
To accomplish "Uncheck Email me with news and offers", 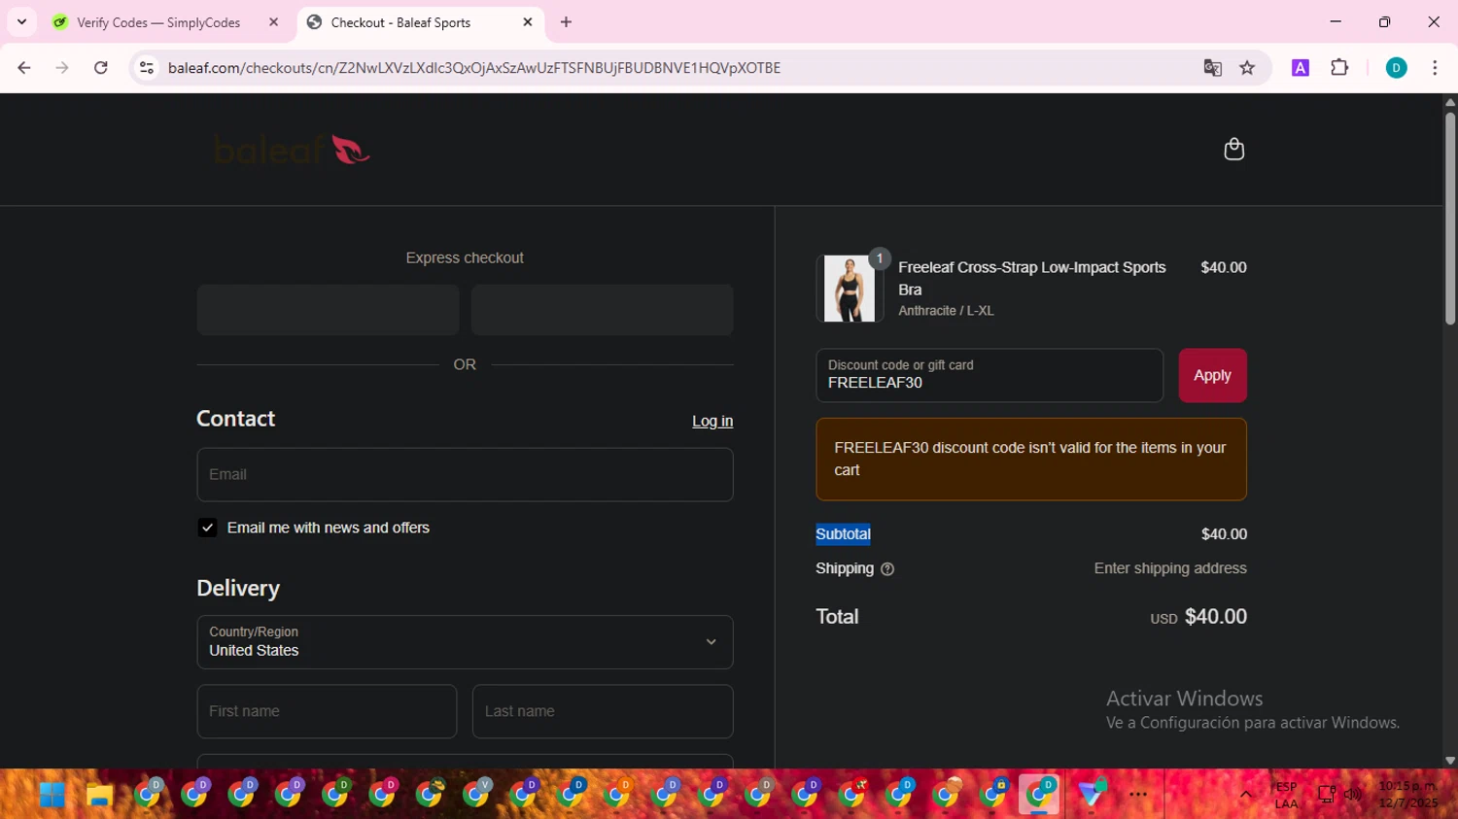I will pos(207,528).
